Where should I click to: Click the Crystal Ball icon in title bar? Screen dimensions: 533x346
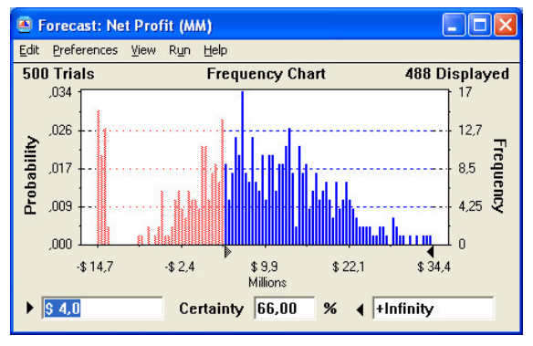pos(25,25)
